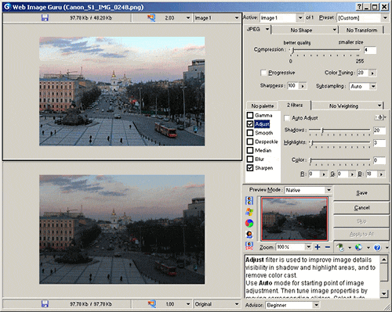Viewport: 392px width, 312px height.
Task: Click the zoom-out minus icon
Action: 328,247
